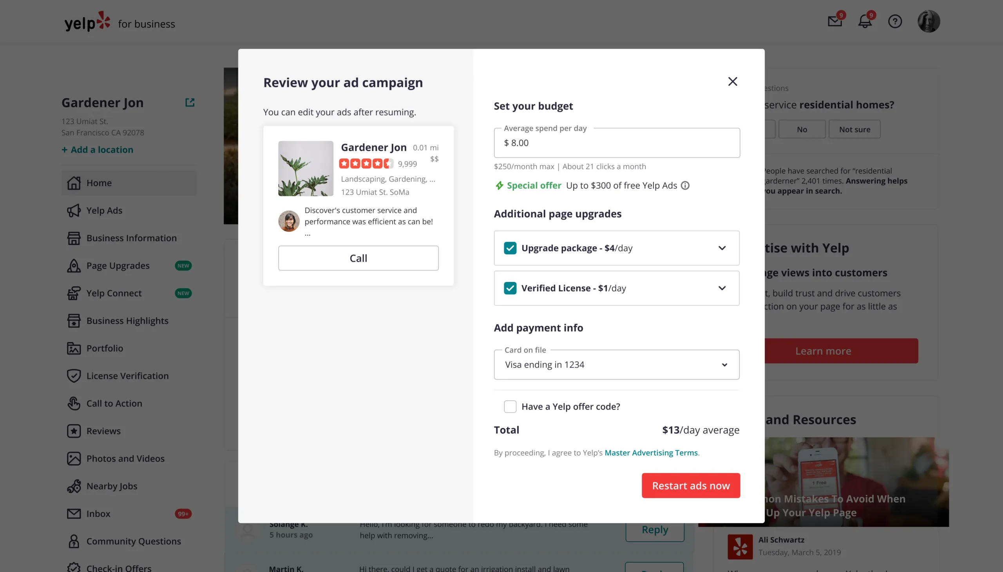Image resolution: width=1003 pixels, height=572 pixels.
Task: Uncheck the Upgrade package checkbox
Action: tap(510, 248)
